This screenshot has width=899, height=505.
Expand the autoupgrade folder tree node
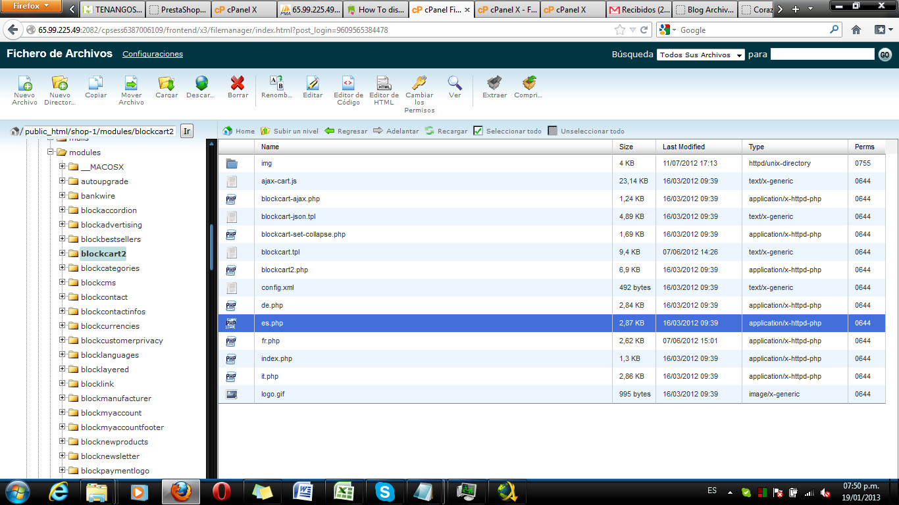(x=62, y=181)
